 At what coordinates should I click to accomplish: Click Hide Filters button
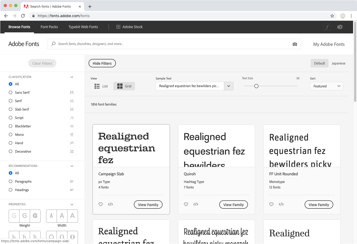(x=102, y=63)
